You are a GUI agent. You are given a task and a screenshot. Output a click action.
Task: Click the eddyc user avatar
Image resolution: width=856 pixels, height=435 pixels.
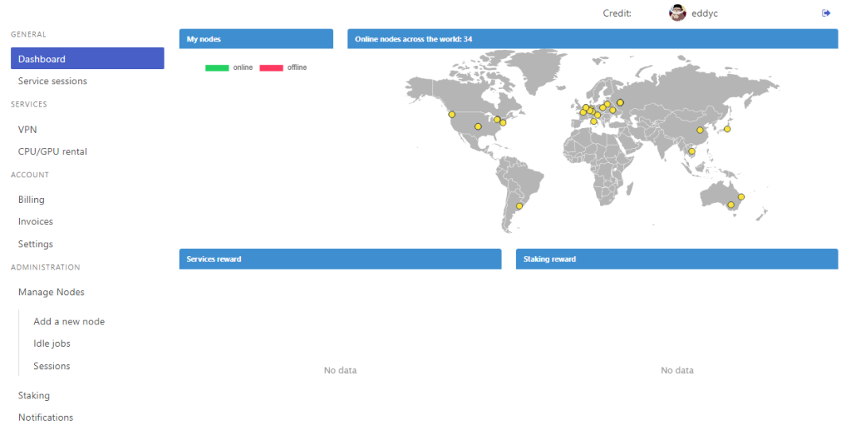pos(677,13)
